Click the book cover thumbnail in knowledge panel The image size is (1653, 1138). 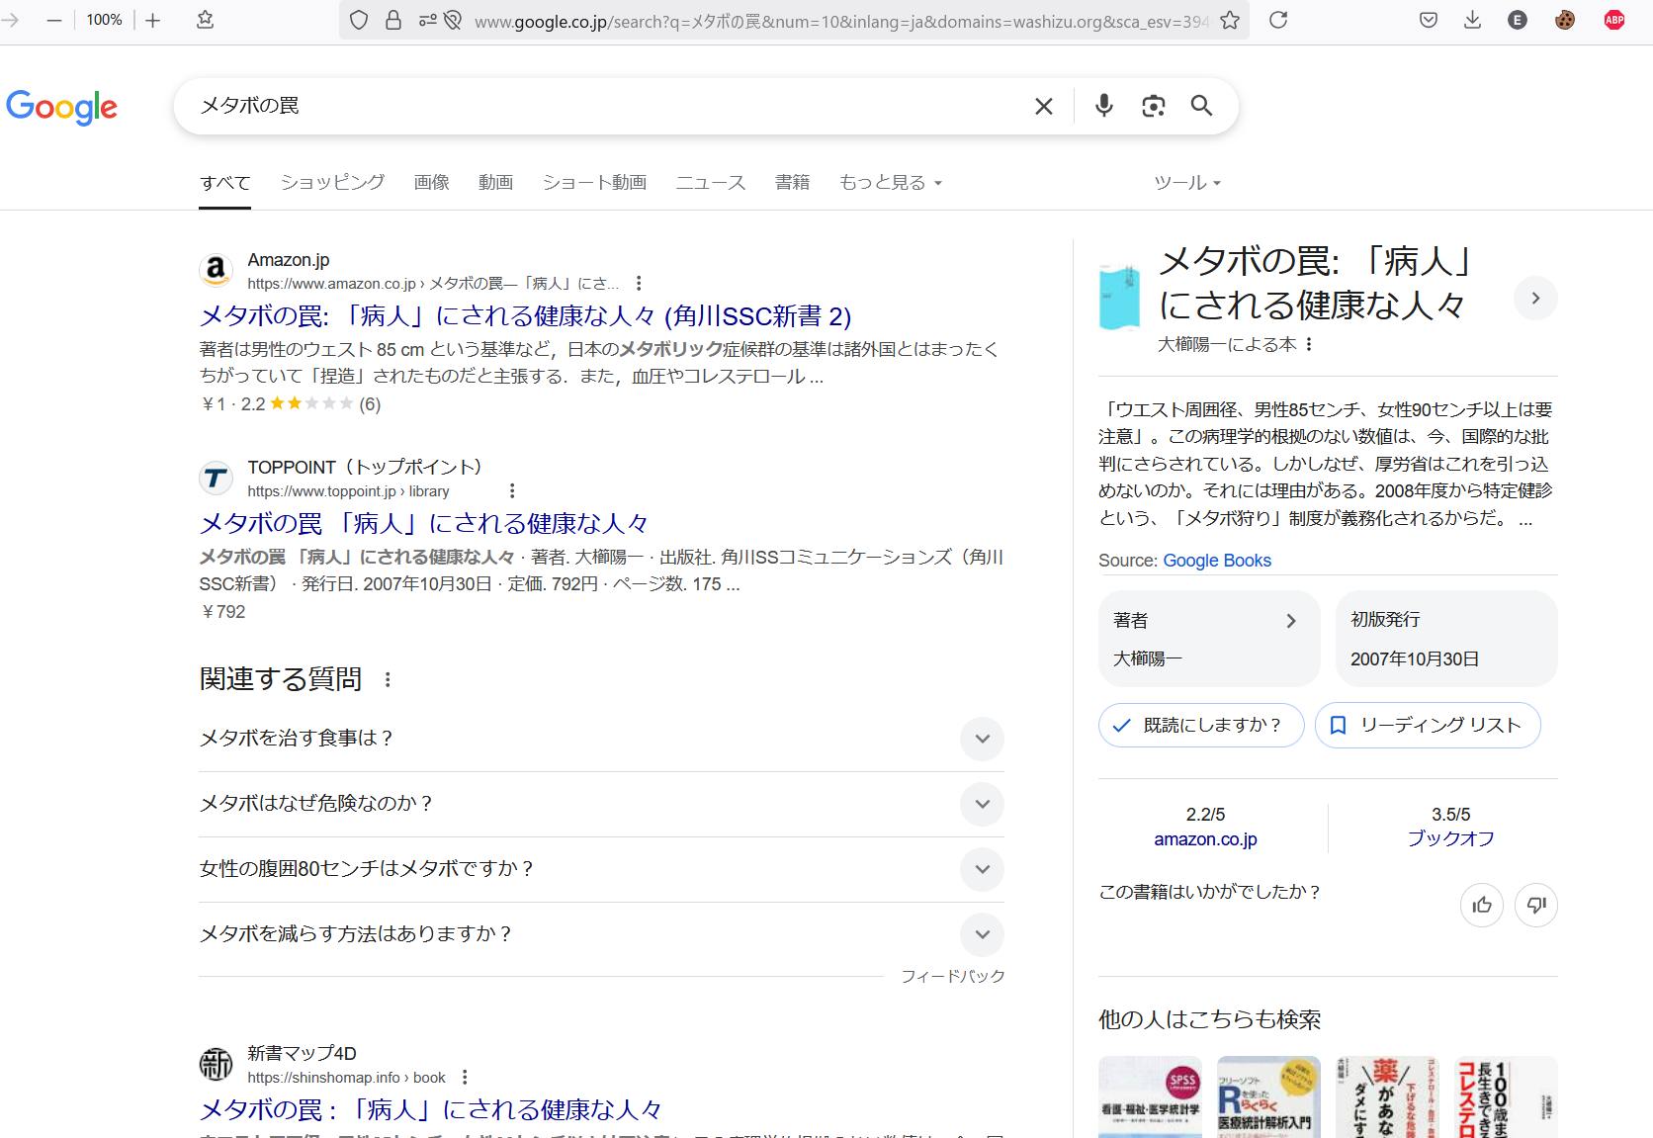(1120, 297)
